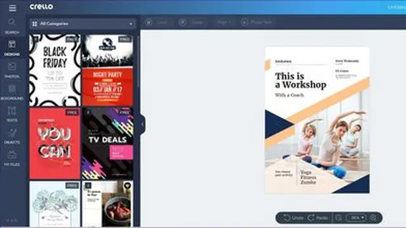Select the orange diagonal stripe on the flyer
This screenshot has width=406, height=228.
329,101
